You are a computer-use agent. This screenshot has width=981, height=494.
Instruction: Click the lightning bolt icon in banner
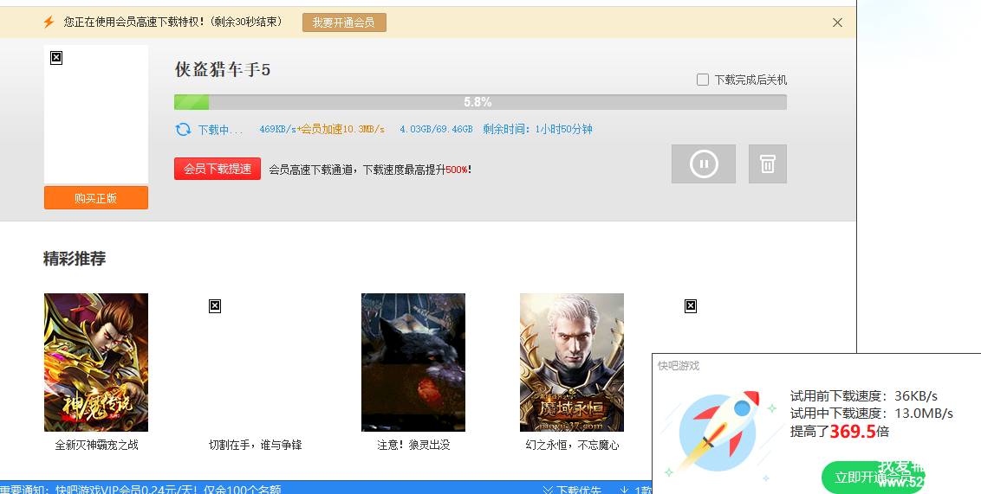click(x=49, y=22)
